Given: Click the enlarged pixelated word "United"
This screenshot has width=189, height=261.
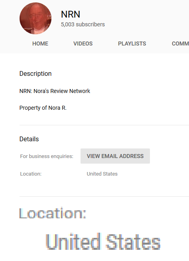Looking at the screenshot, I should coord(73,241).
